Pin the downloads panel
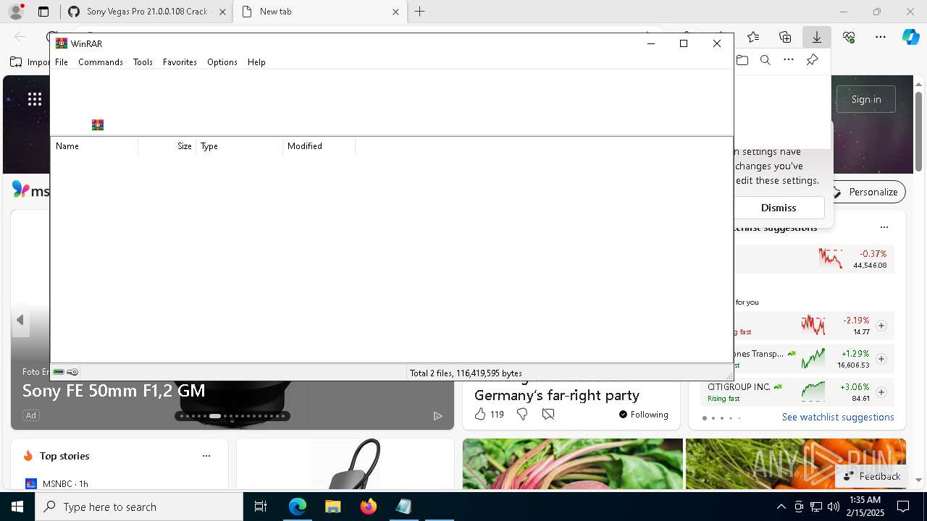Viewport: 927px width, 521px height. 812,60
